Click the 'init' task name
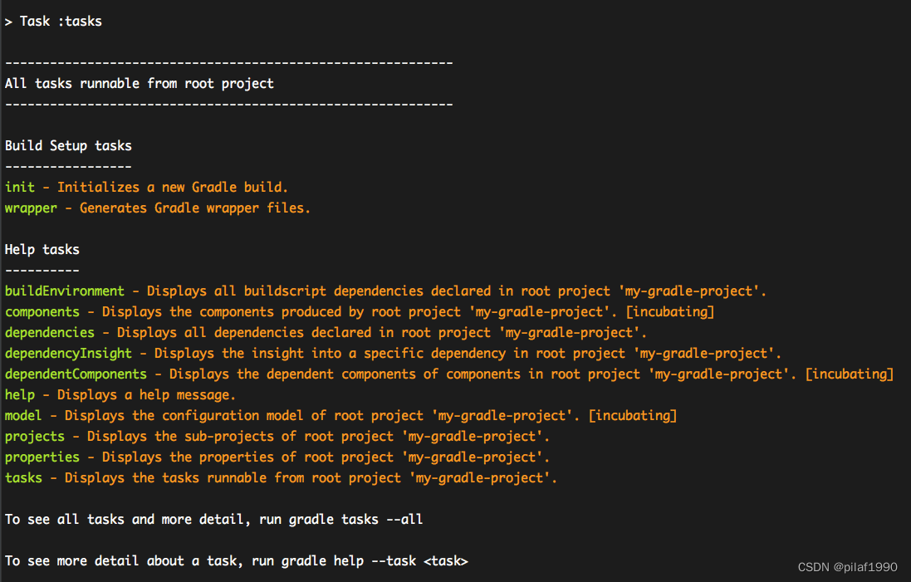 (20, 187)
